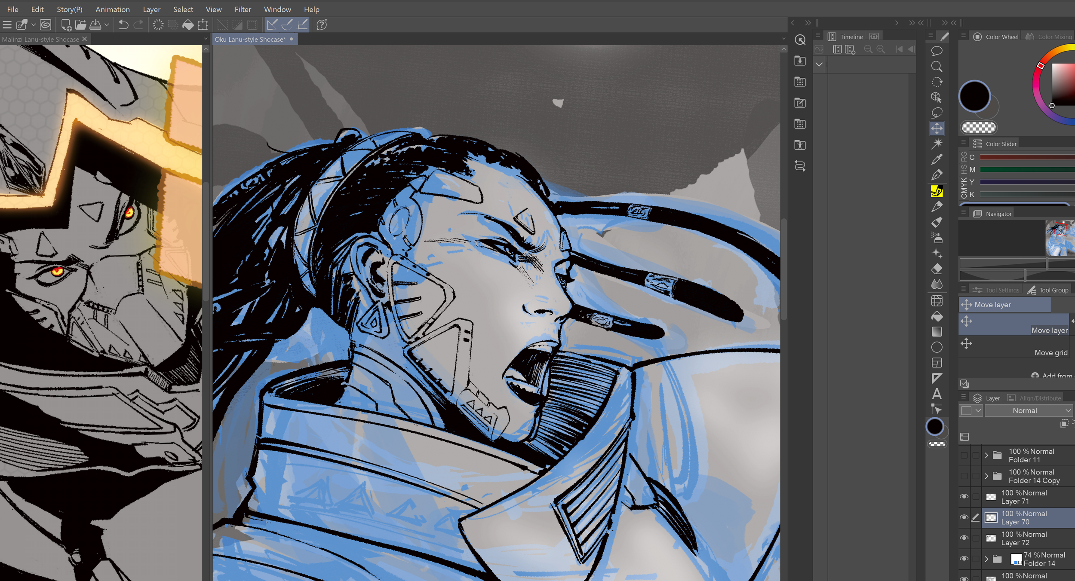Select the Operation object cube tool
This screenshot has width=1075, height=581.
[x=937, y=98]
